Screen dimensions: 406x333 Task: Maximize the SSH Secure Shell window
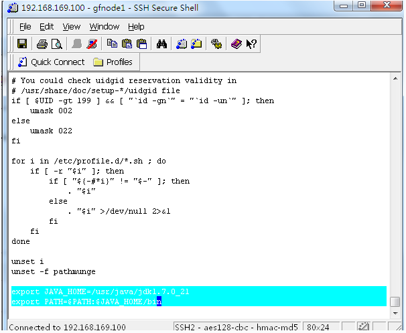pos(362,5)
